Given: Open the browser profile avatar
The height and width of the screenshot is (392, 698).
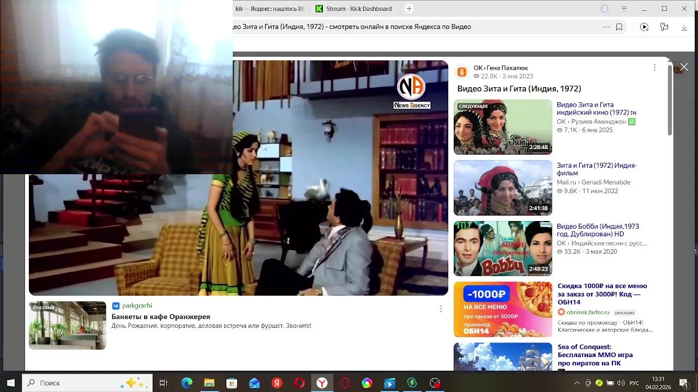Looking at the screenshot, I should pos(604,9).
